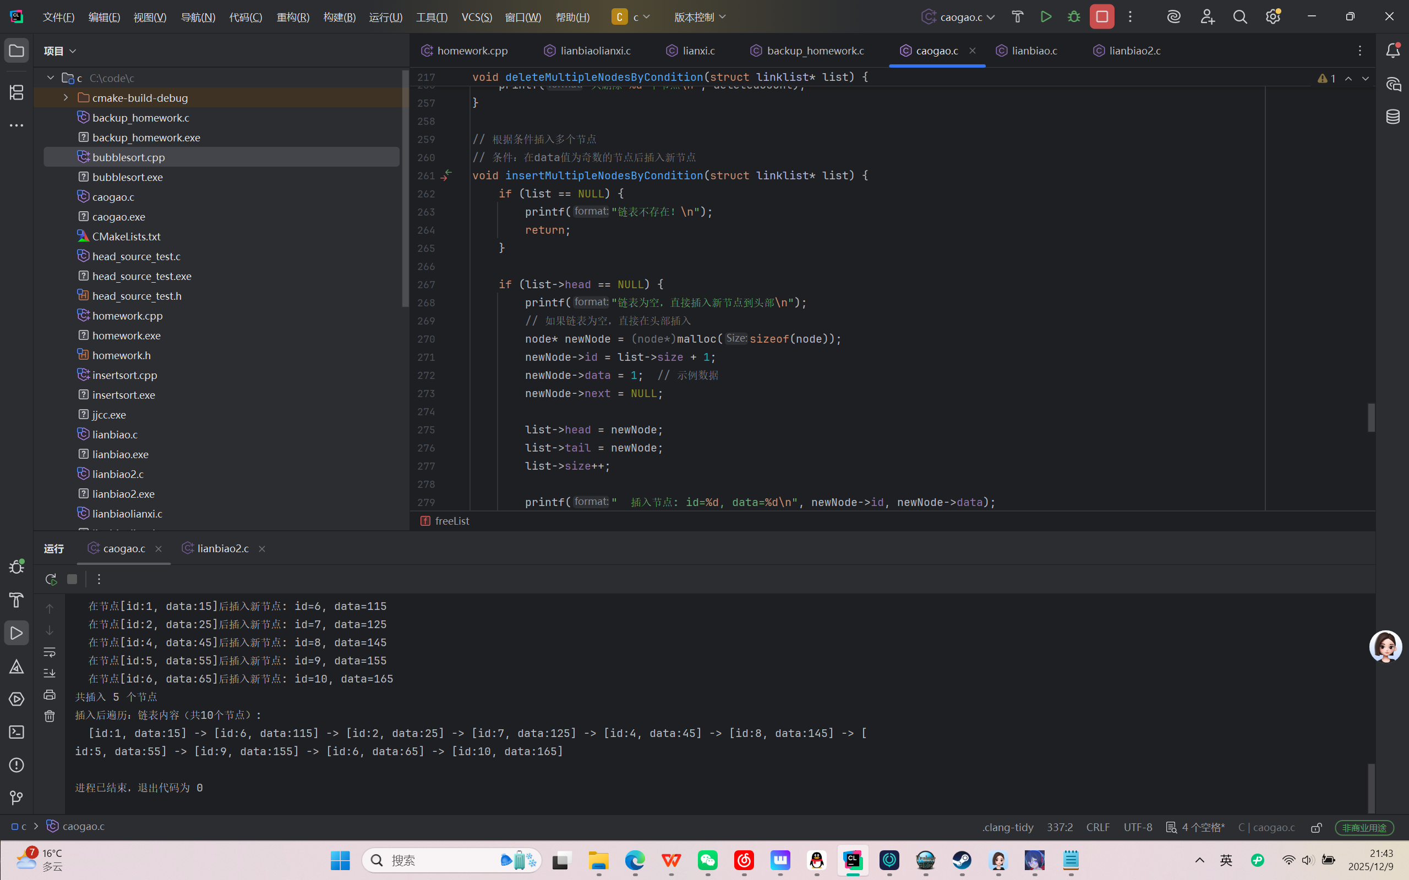
Task: Rerun caogao.c in Run panel
Action: pyautogui.click(x=51, y=579)
